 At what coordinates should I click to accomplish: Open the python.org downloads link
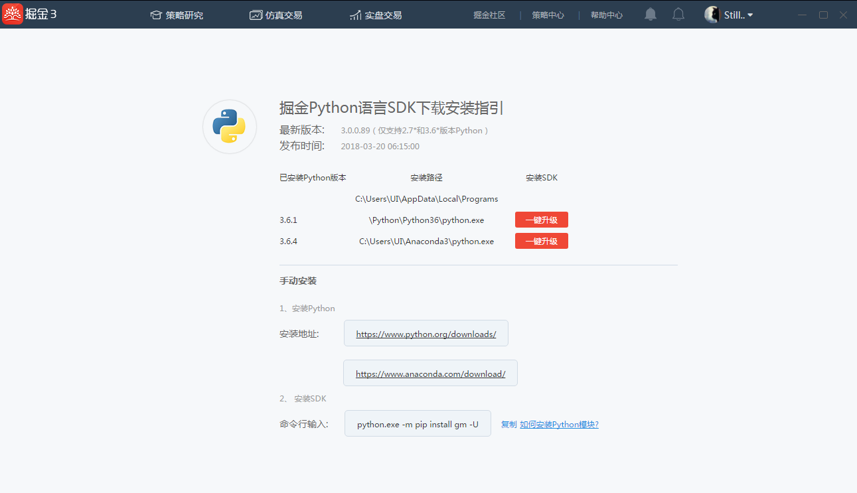(426, 334)
